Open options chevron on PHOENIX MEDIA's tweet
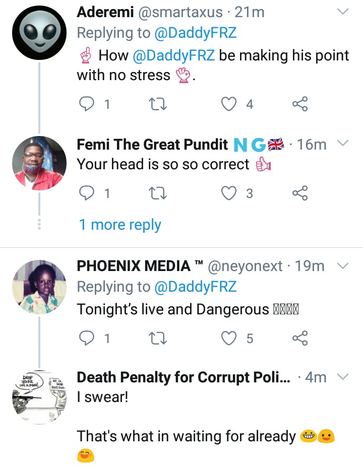 tap(343, 265)
